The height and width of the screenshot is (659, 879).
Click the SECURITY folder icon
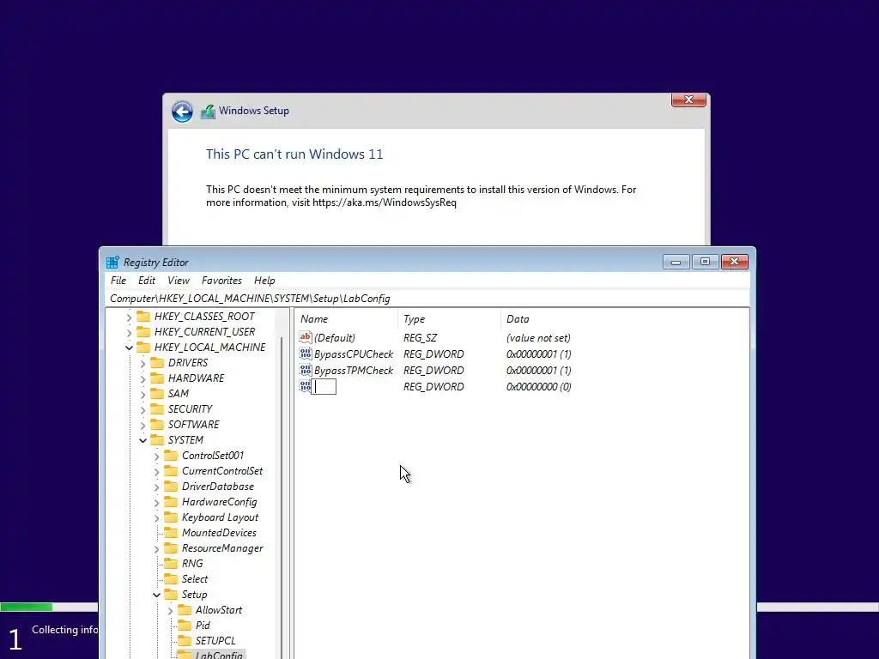tap(157, 409)
